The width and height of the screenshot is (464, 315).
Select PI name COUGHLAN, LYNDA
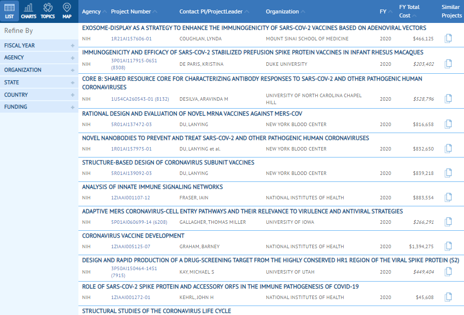pos(200,39)
